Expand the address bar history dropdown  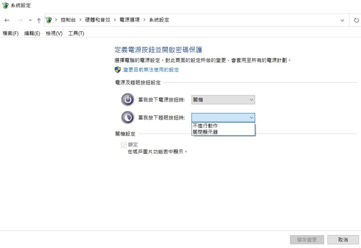point(342,20)
